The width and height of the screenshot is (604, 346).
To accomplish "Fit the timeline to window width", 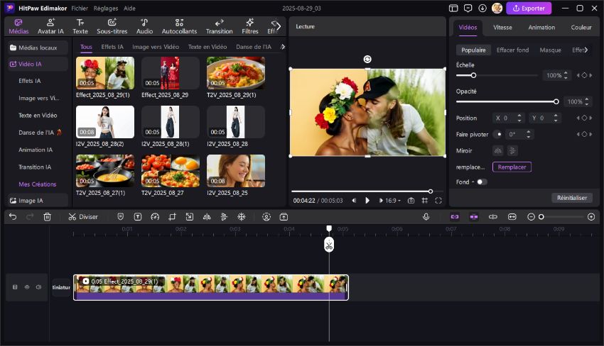I will 512,217.
